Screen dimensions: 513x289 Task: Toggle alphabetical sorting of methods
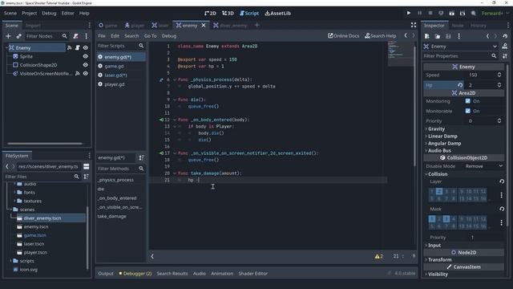point(141,157)
